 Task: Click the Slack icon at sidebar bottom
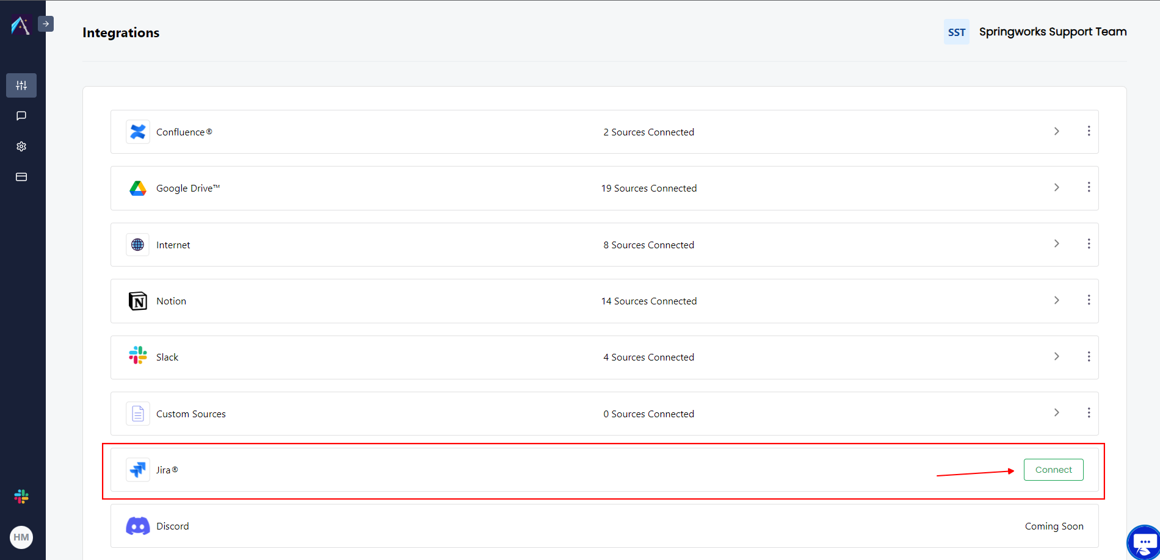21,496
